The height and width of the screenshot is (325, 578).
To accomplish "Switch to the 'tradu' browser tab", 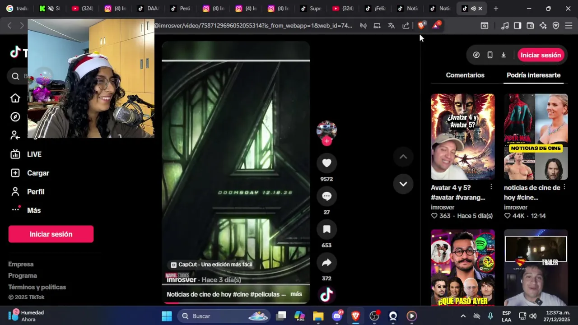I will (x=17, y=9).
